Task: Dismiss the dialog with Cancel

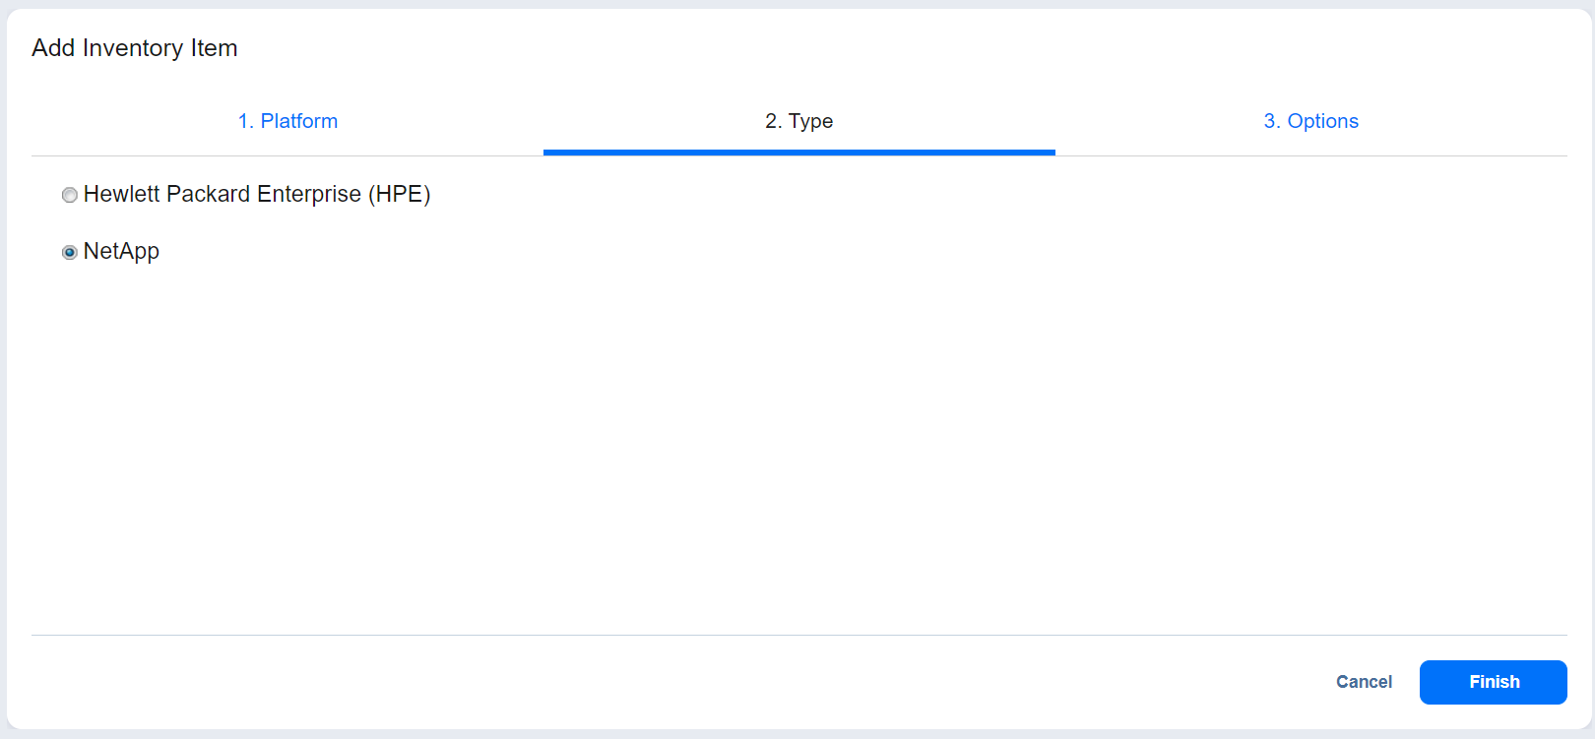Action: click(1364, 682)
